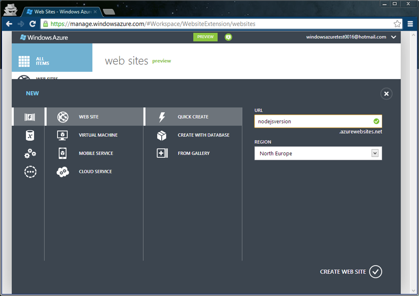Viewport: 419px width, 296px height.
Task: Select From Gallery option
Action: point(194,154)
